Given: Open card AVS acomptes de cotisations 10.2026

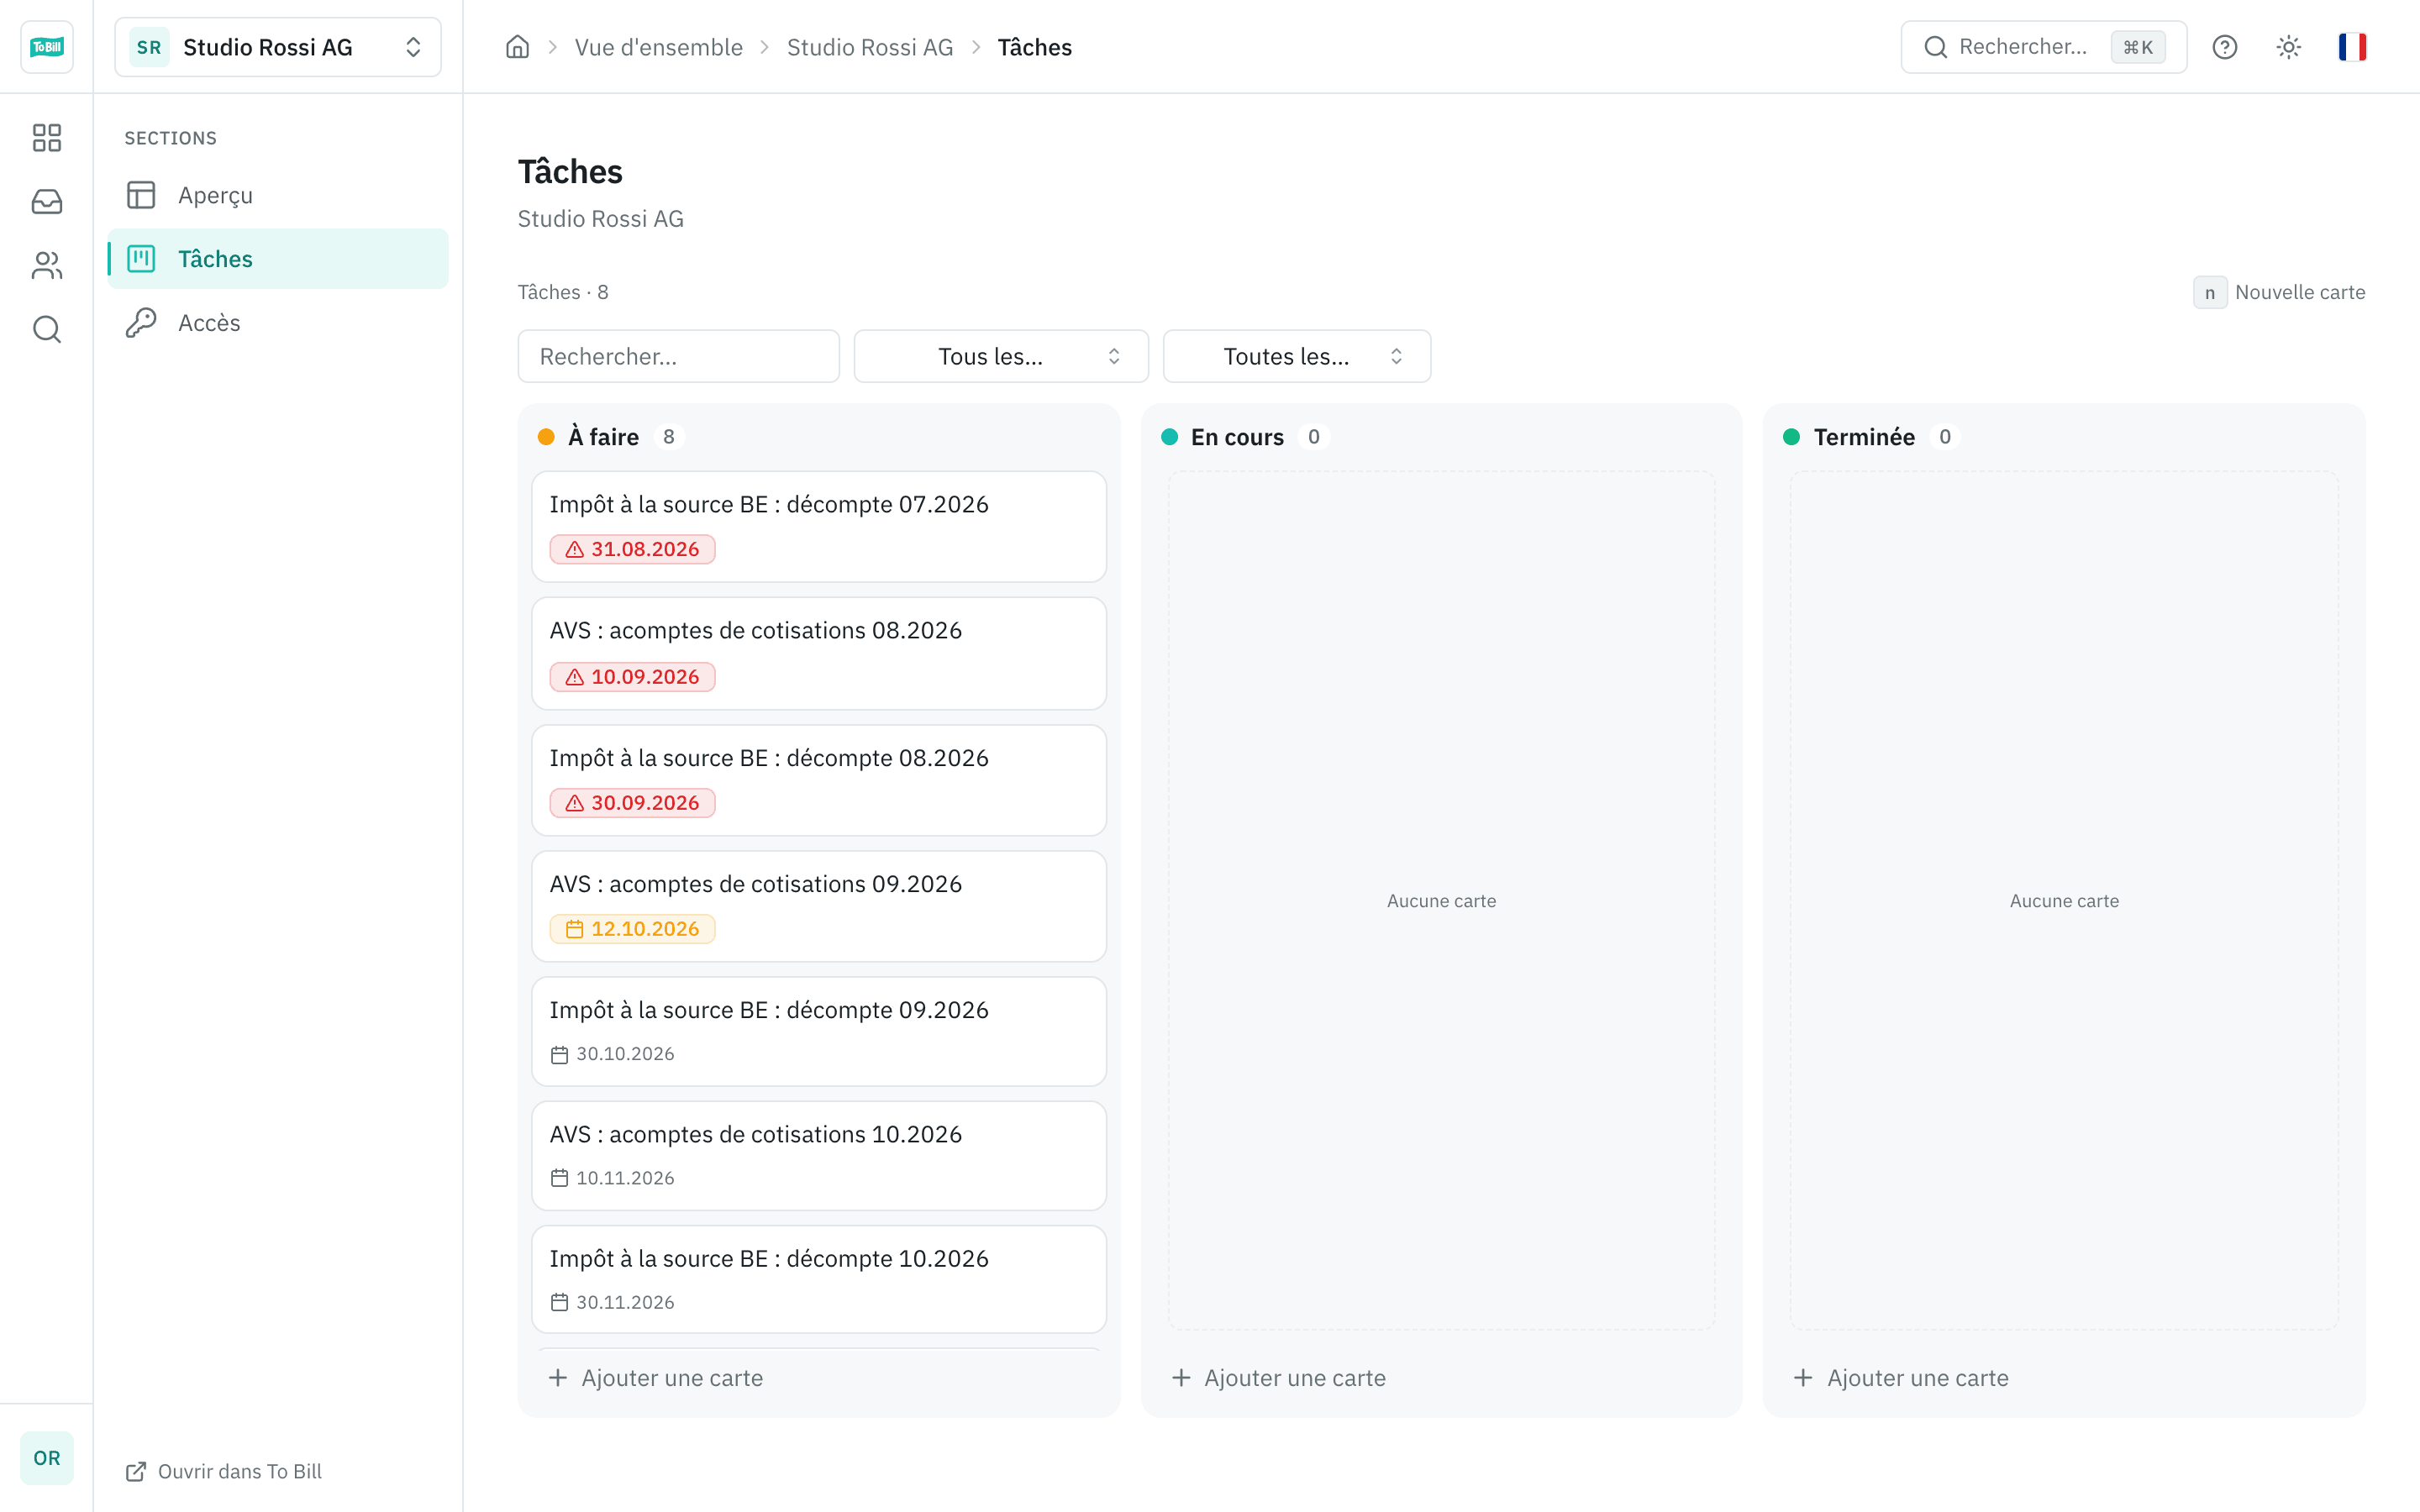Looking at the screenshot, I should 819,1156.
